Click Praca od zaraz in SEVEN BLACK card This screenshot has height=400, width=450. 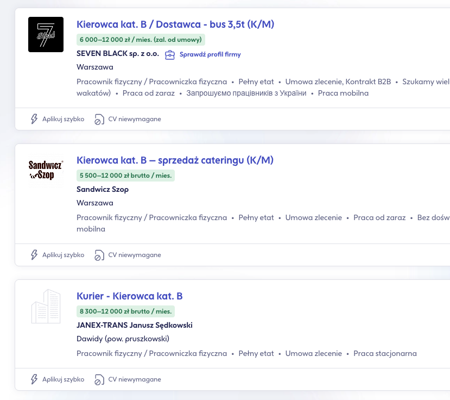[148, 93]
